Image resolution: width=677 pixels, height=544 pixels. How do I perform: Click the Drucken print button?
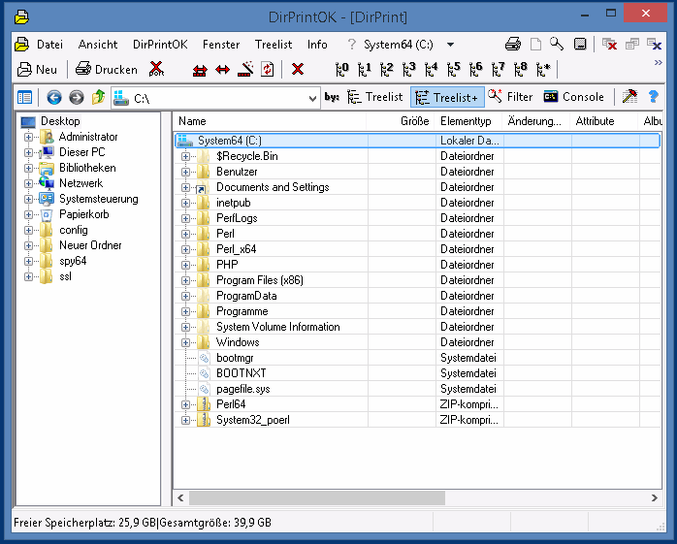(x=107, y=70)
